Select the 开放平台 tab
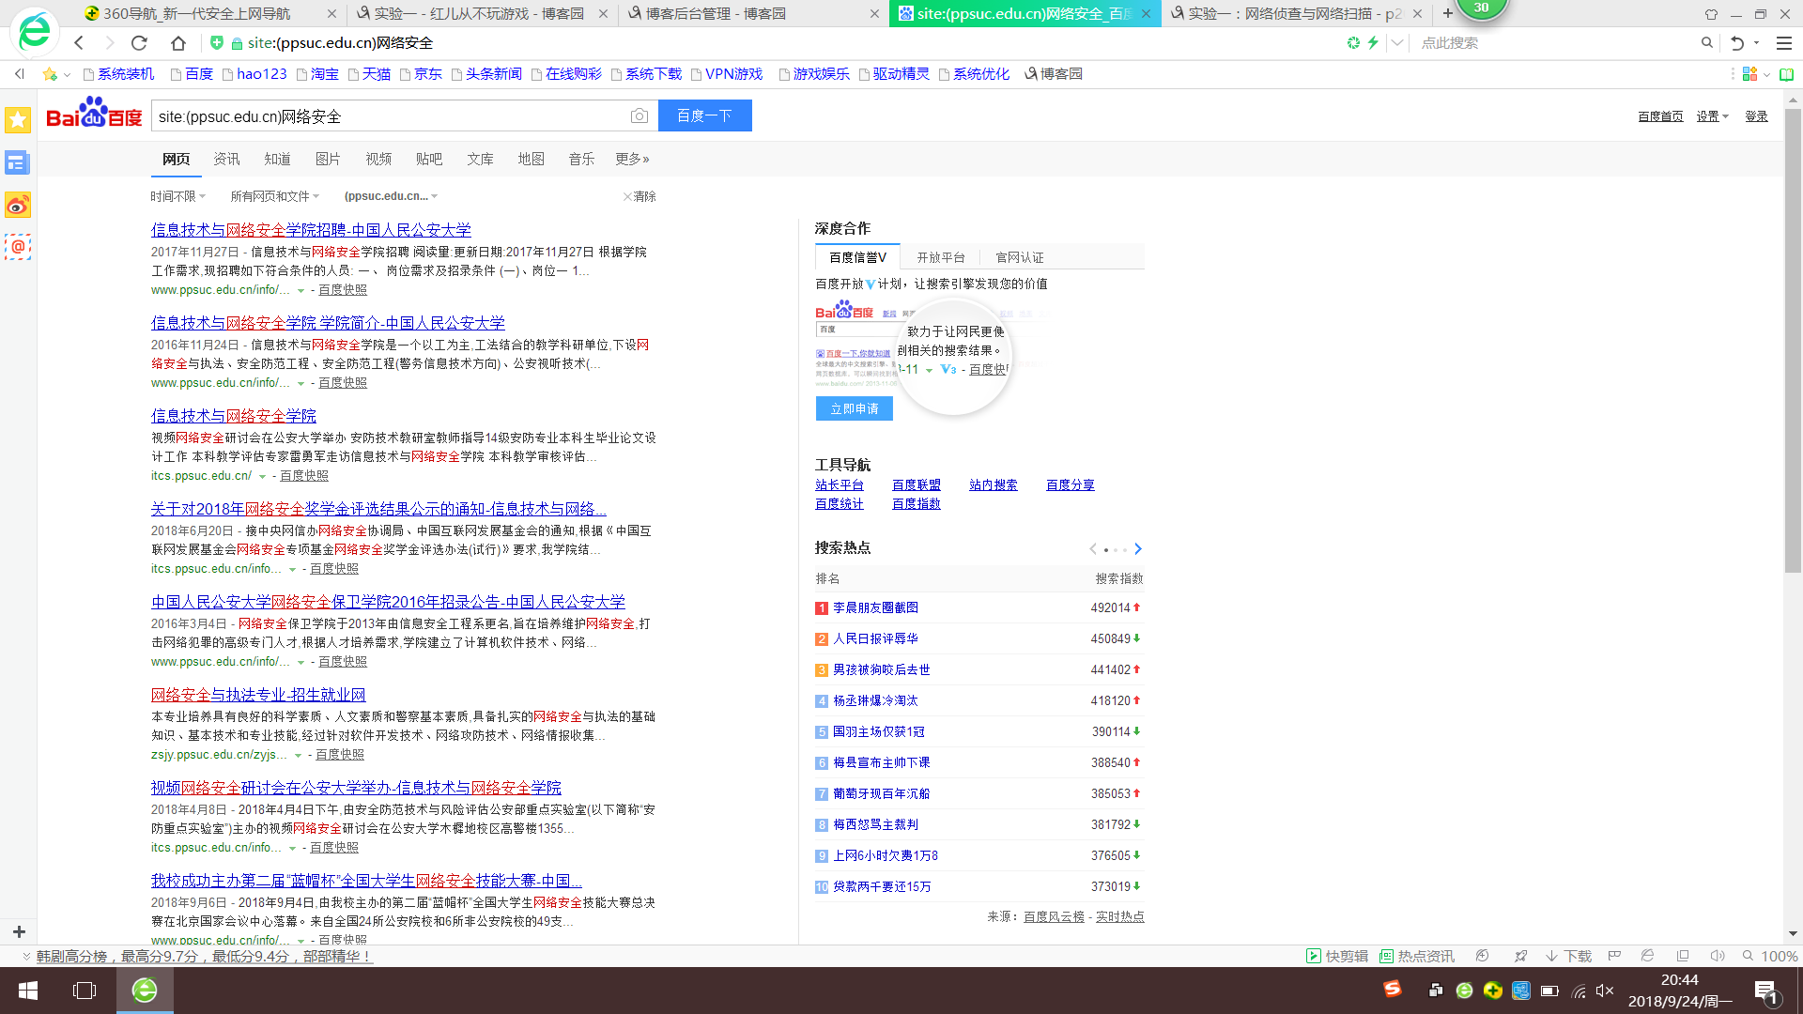 click(940, 257)
